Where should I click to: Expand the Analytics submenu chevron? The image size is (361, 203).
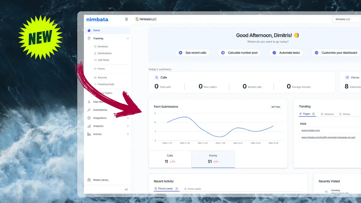pyautogui.click(x=128, y=126)
